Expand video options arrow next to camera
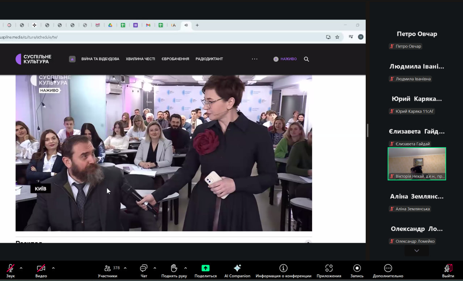 click(53, 268)
